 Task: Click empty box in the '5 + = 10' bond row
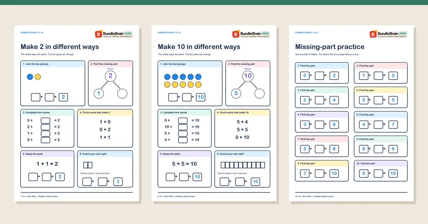pos(183,133)
